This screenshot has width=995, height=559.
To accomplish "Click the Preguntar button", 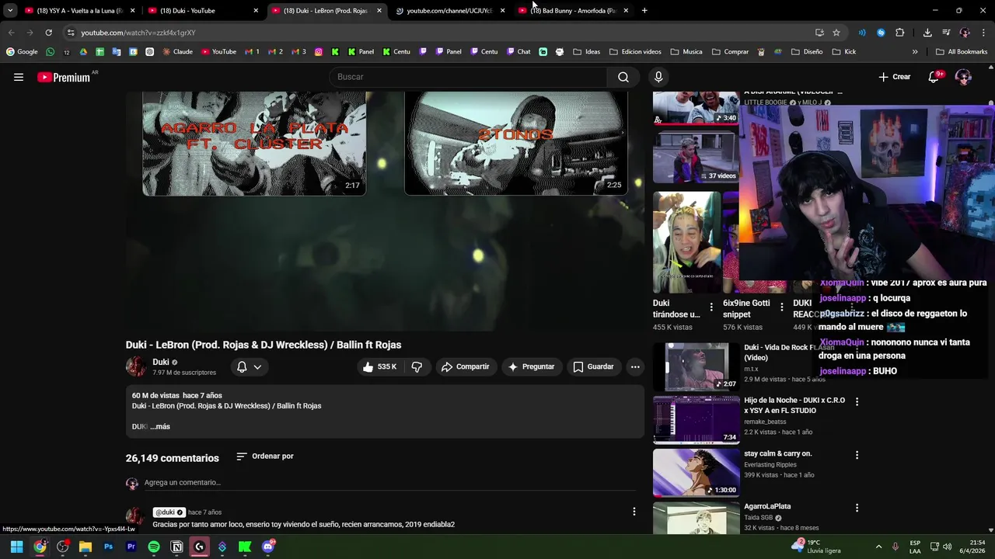I will (531, 366).
